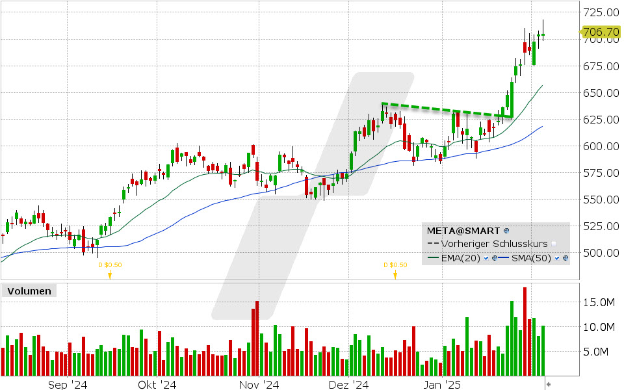Viewport: 624px width, 390px height.
Task: Click the 10.0M volume axis label
Action: click(599, 327)
